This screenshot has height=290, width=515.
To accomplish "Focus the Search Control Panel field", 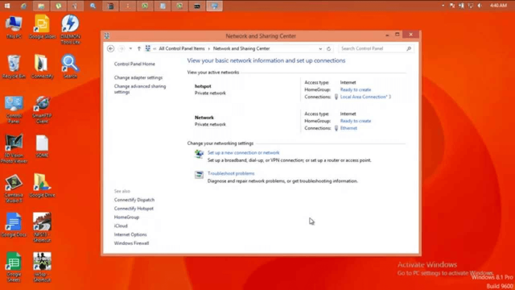I will (x=376, y=49).
